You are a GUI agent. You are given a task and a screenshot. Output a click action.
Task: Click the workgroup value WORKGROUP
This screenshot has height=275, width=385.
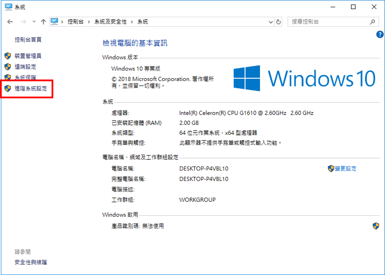(x=198, y=200)
